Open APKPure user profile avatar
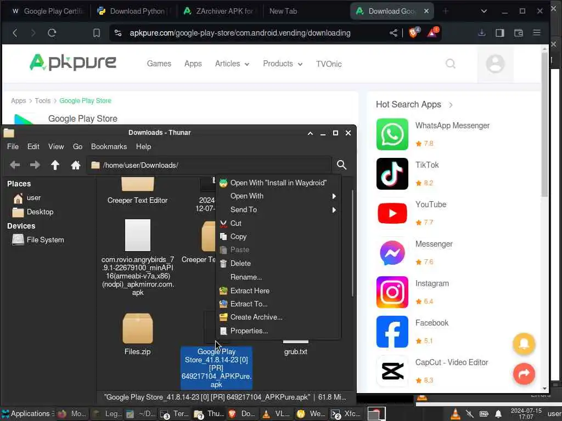Screen dimensions: 562x421 (x=496, y=64)
